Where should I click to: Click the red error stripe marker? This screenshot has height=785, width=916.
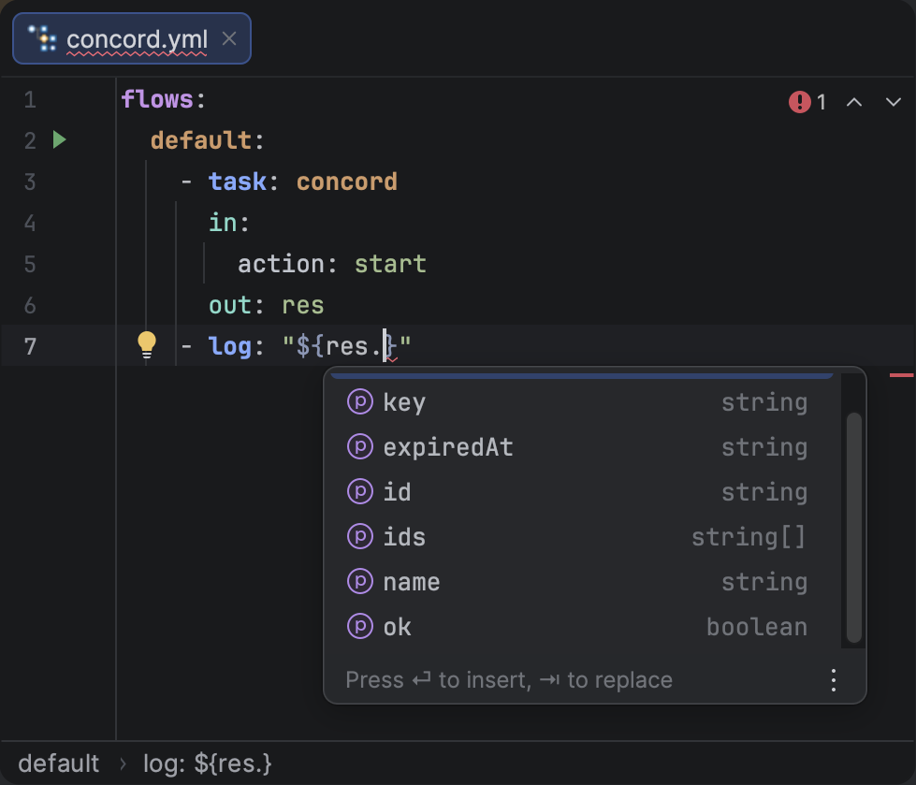901,375
